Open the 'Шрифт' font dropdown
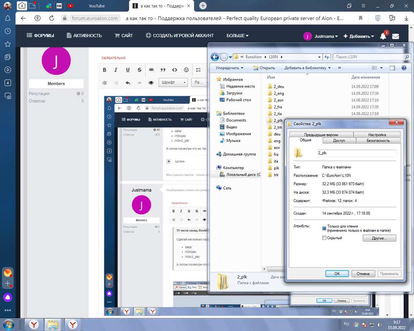 [x=173, y=83]
